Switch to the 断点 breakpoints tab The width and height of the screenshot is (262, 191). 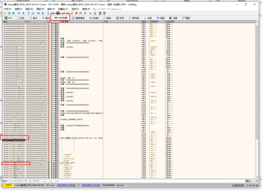[46, 18]
